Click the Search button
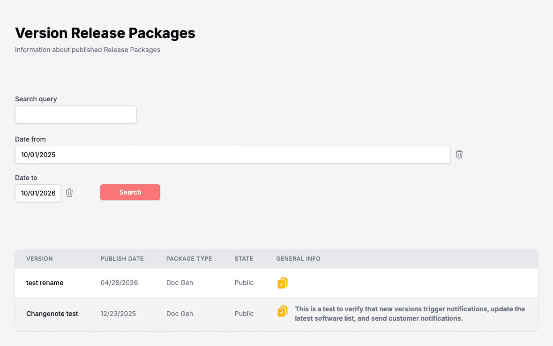 (130, 192)
